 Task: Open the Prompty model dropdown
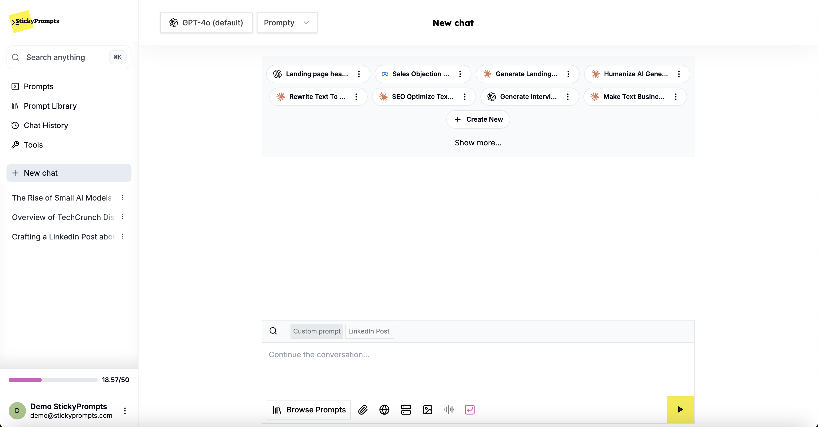[x=286, y=22]
